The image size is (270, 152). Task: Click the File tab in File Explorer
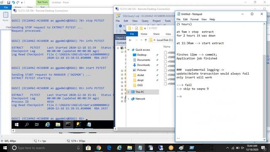[x=132, y=34]
